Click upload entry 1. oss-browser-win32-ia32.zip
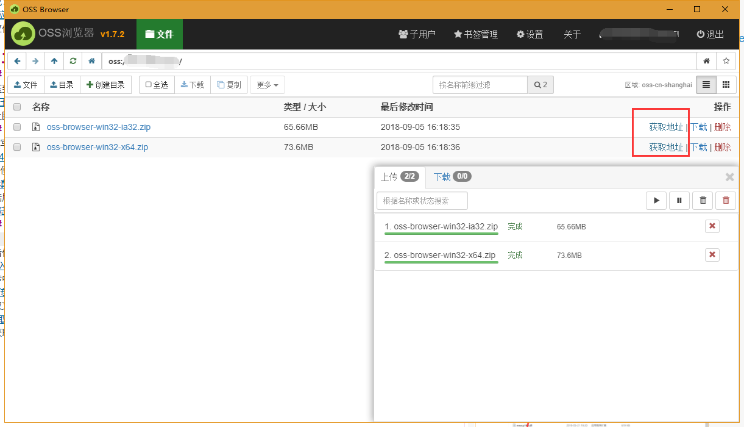Viewport: 744px width, 427px height. pos(441,226)
